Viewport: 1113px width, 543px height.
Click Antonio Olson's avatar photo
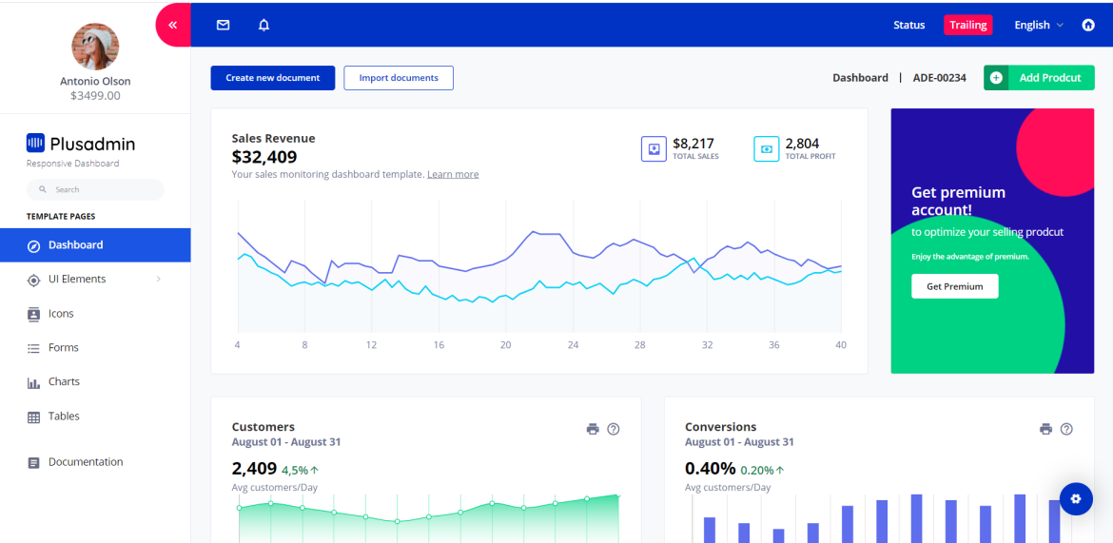95,47
